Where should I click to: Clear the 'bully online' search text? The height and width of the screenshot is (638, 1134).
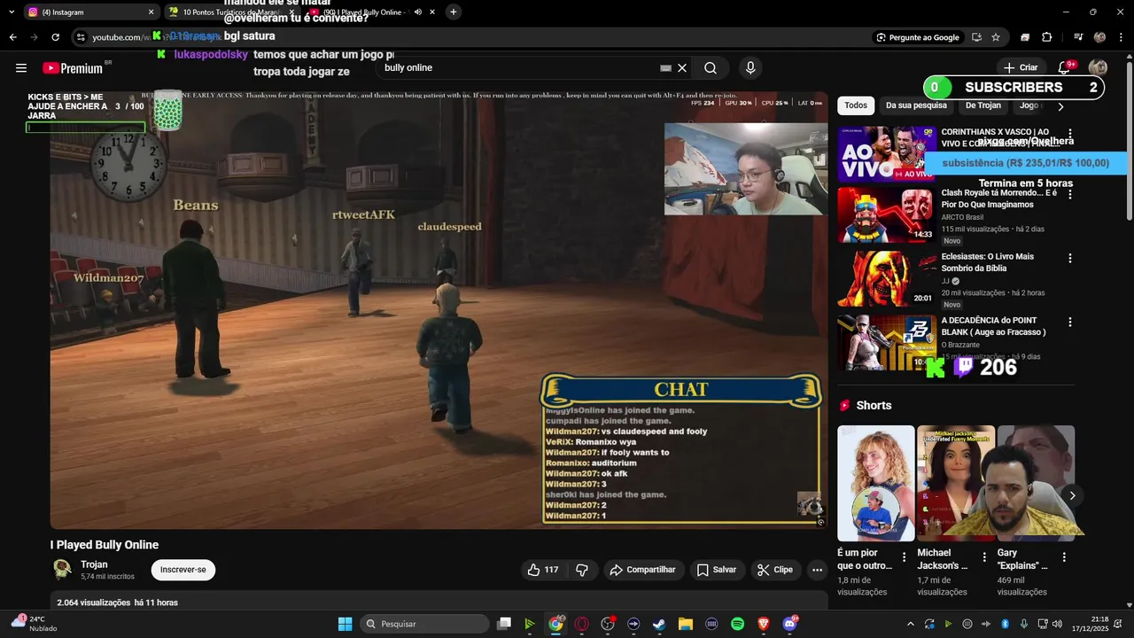[682, 68]
